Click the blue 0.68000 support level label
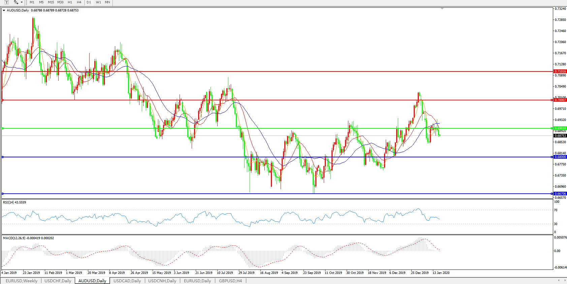Screen dimensions: 567x284 click(560, 157)
